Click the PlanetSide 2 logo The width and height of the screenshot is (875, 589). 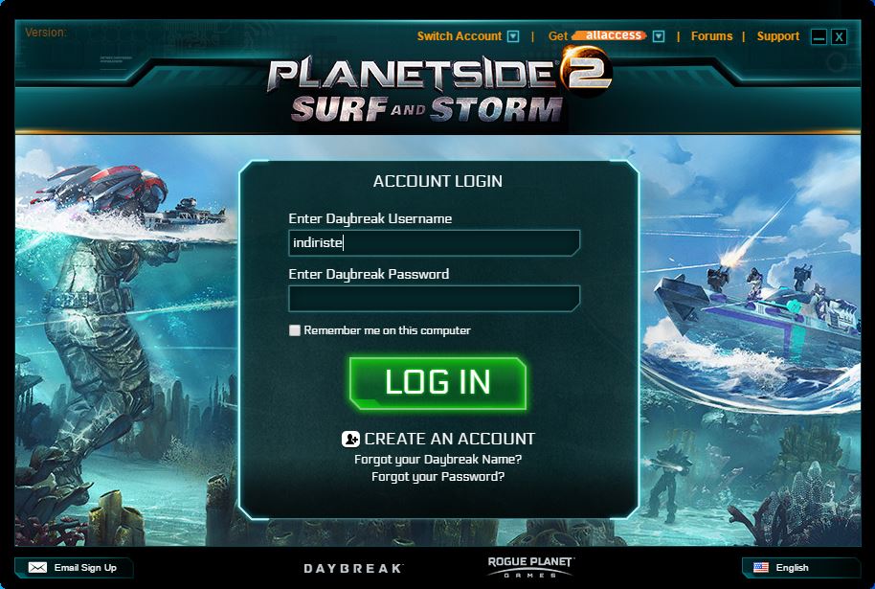pos(439,83)
